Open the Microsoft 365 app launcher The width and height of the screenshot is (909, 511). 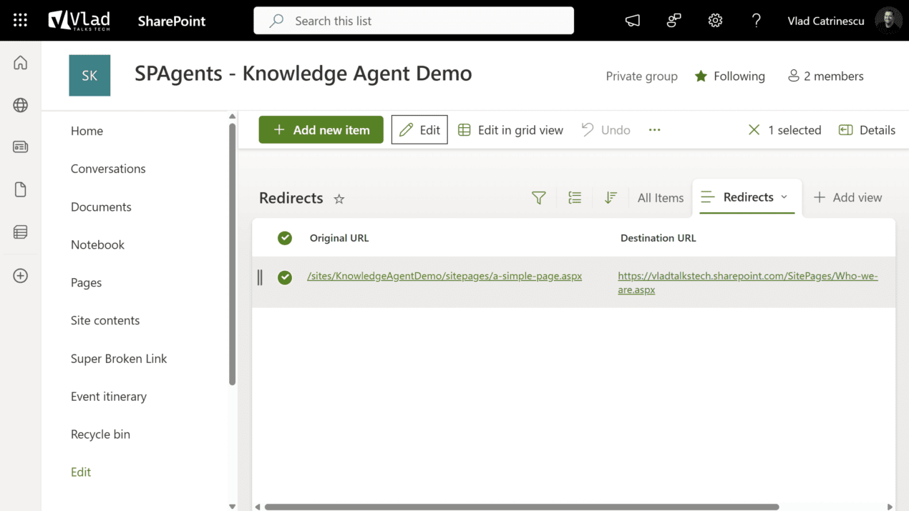pos(19,19)
